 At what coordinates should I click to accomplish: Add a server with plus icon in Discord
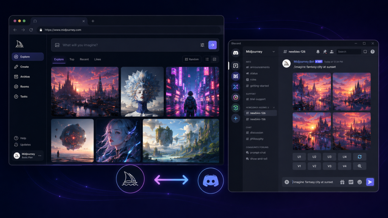236,118
